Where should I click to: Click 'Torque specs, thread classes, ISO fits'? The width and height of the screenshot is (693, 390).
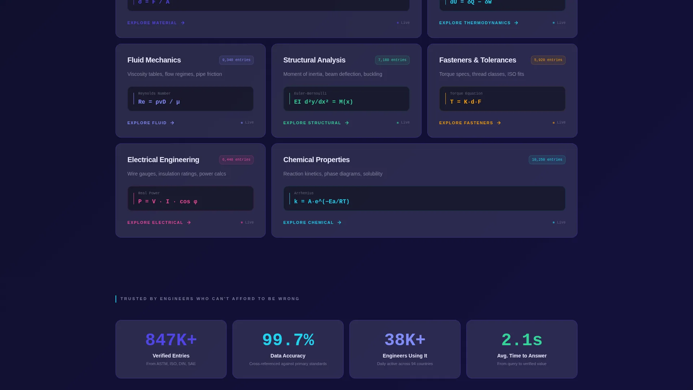[481, 74]
